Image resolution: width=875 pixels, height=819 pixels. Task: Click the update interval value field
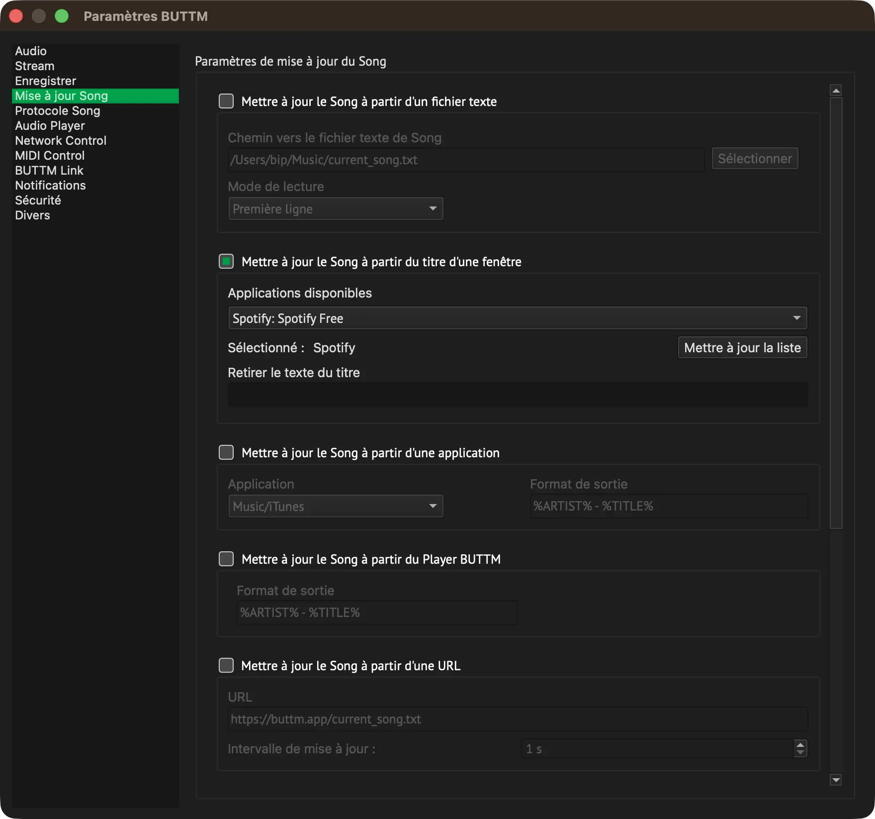click(657, 748)
